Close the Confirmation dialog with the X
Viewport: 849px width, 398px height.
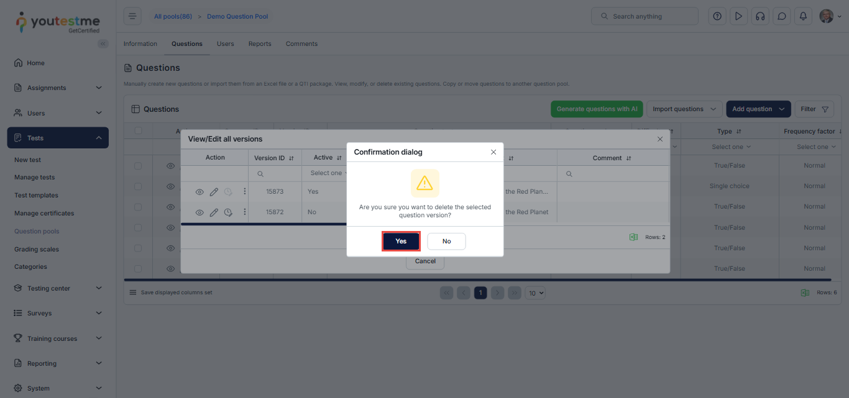coord(493,152)
